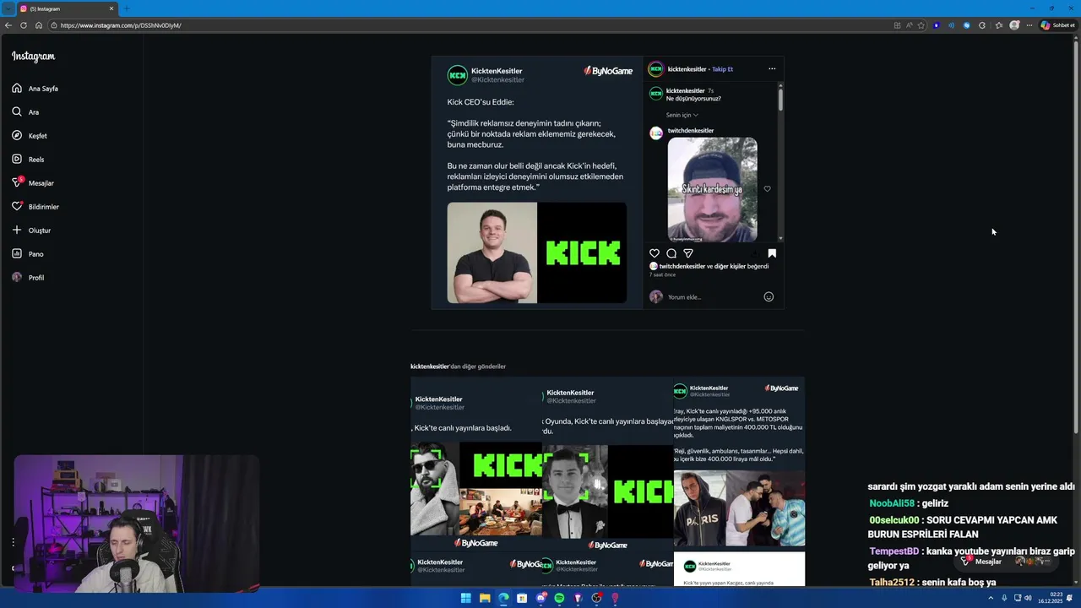
Task: Open the Ara search option
Action: 25,112
